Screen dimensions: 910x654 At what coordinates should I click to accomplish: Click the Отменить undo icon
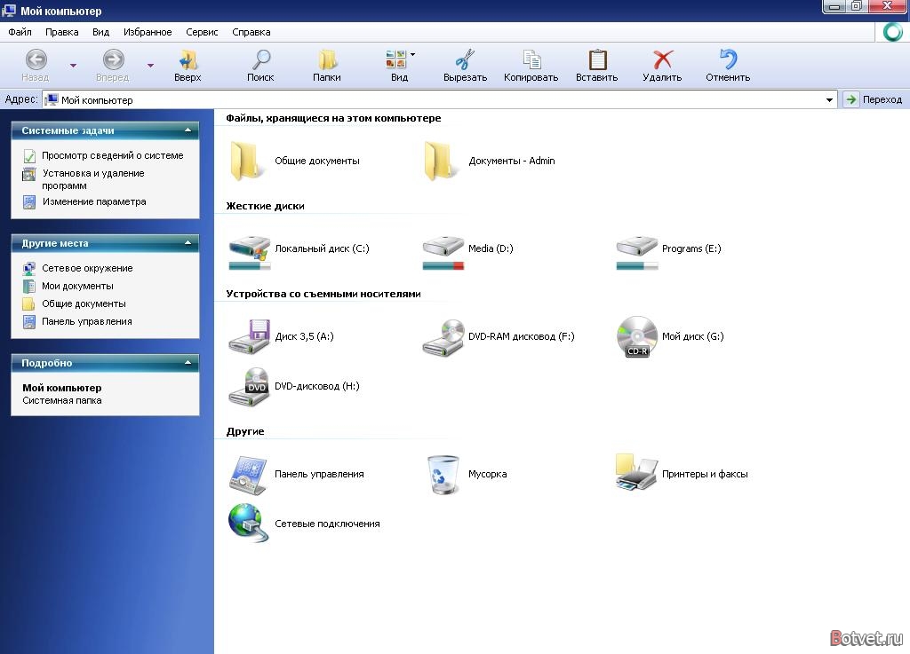[x=728, y=59]
